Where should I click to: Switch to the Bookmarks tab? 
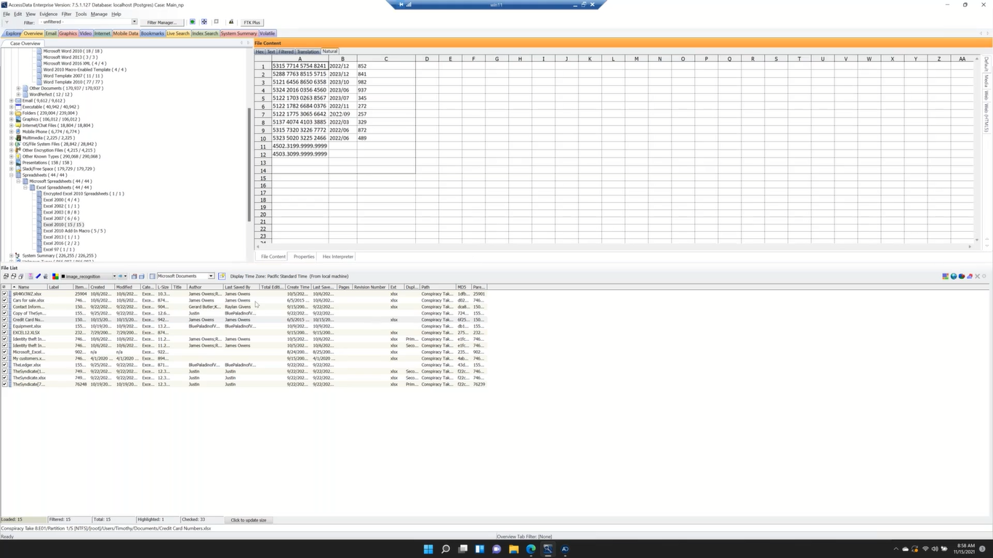(152, 33)
